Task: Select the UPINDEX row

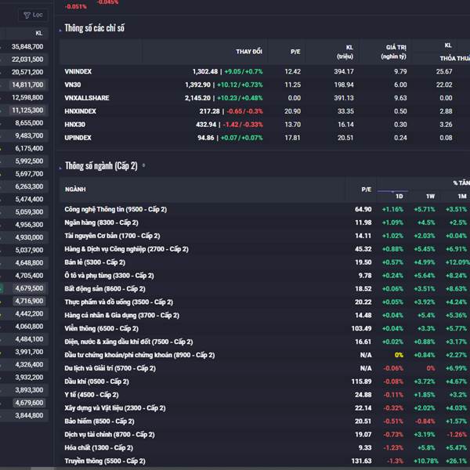Action: point(265,138)
